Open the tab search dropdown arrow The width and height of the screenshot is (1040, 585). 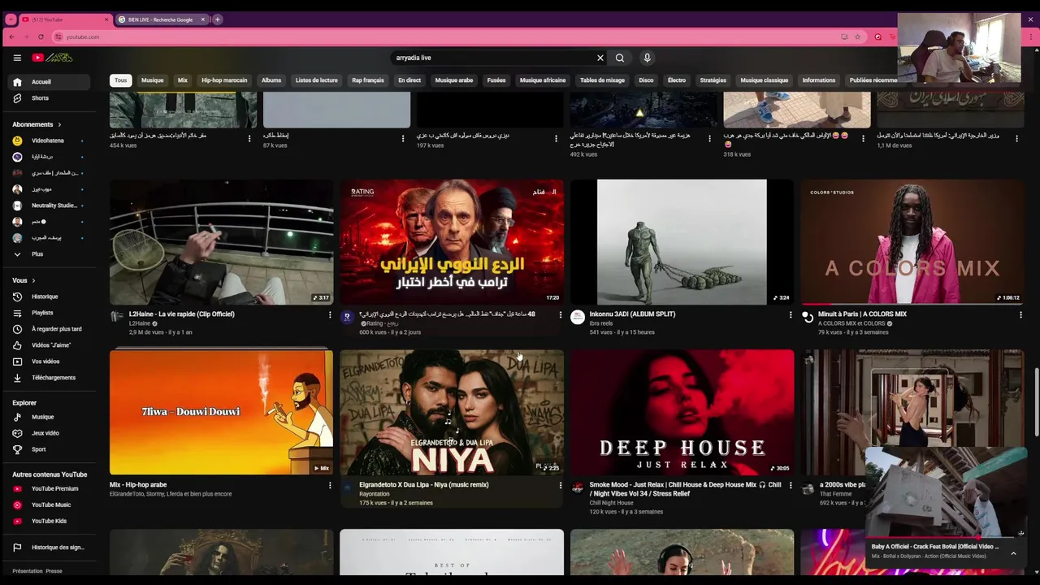[x=11, y=19]
